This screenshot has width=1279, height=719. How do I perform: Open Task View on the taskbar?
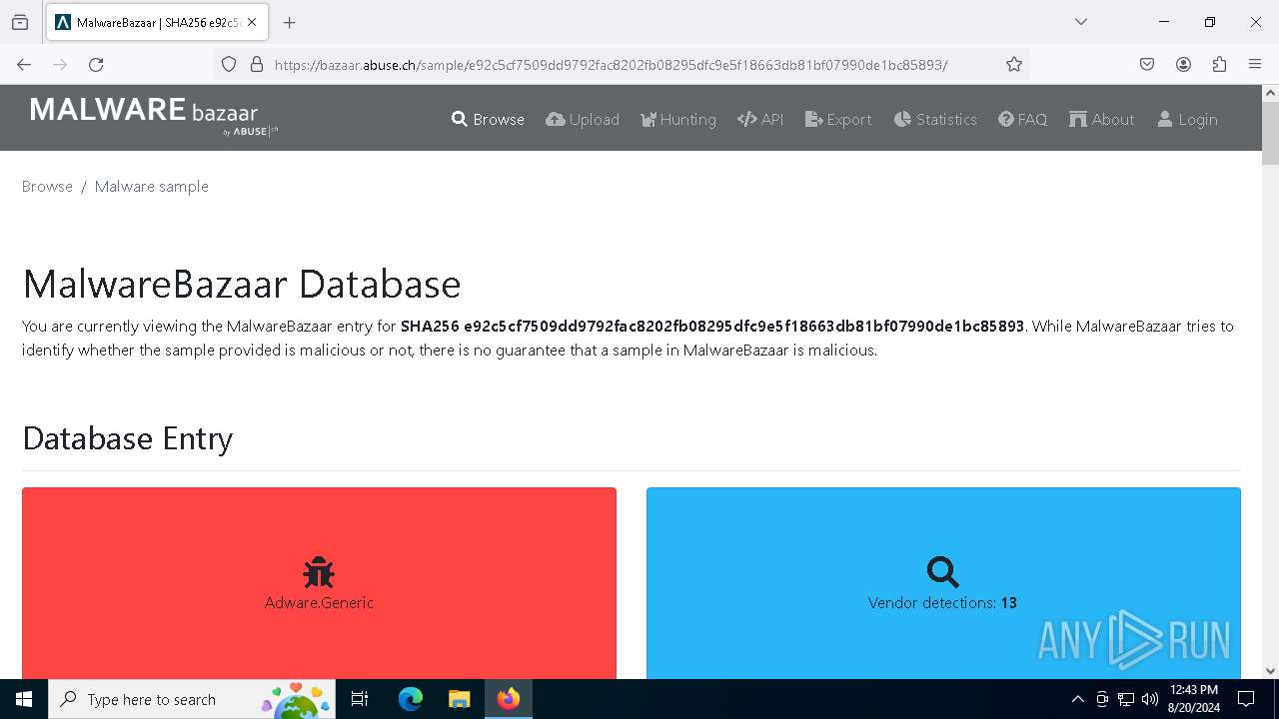click(x=360, y=699)
